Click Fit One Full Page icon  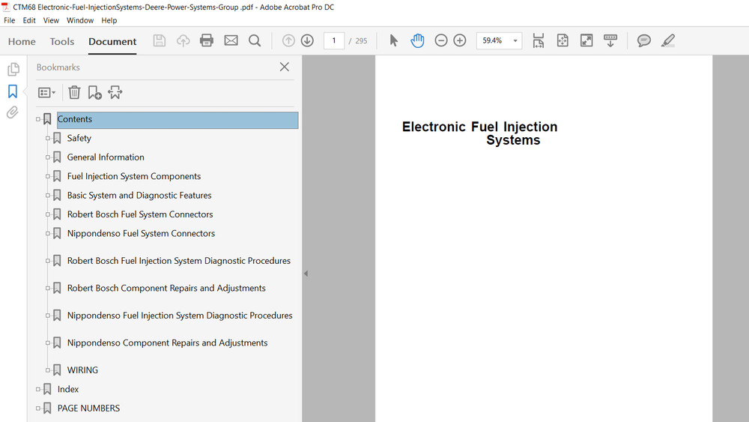tap(562, 40)
